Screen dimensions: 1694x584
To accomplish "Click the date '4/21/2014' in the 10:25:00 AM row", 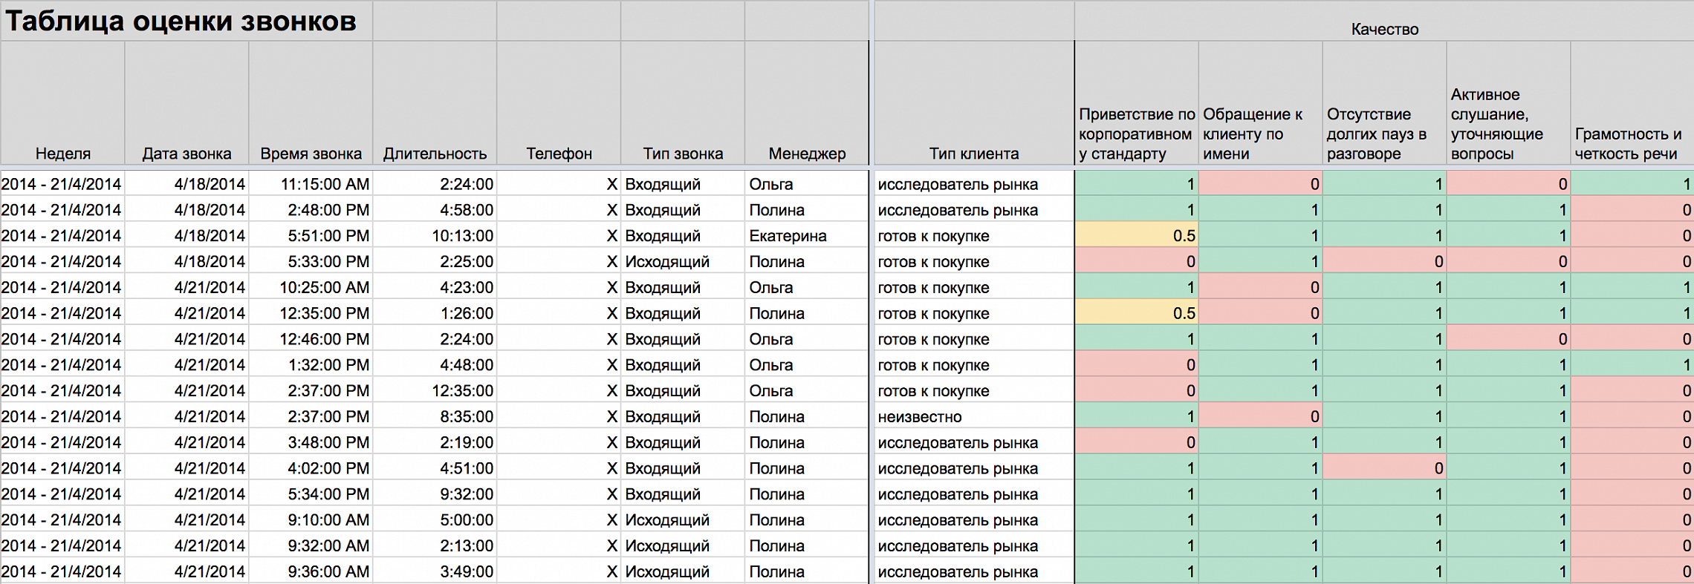I will pos(186,287).
